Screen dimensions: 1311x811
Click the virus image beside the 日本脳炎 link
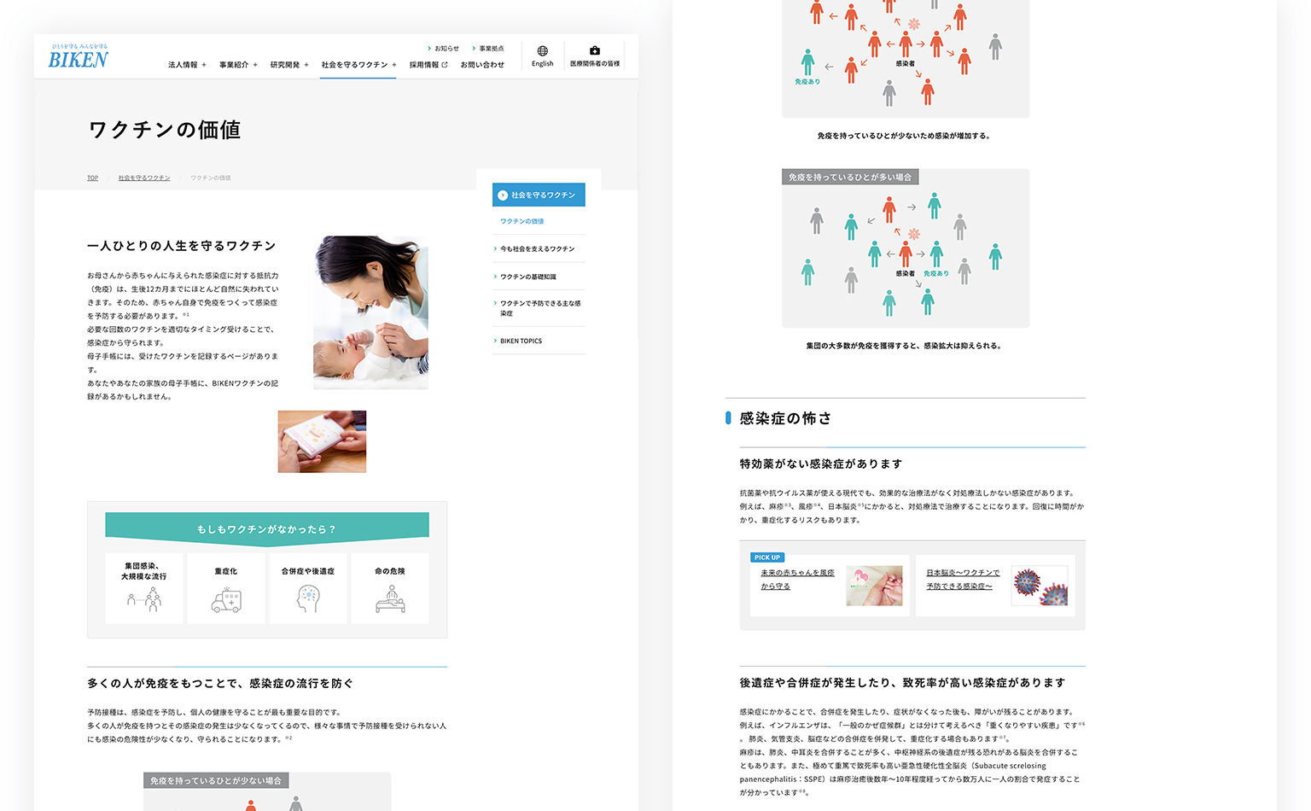pos(1040,586)
